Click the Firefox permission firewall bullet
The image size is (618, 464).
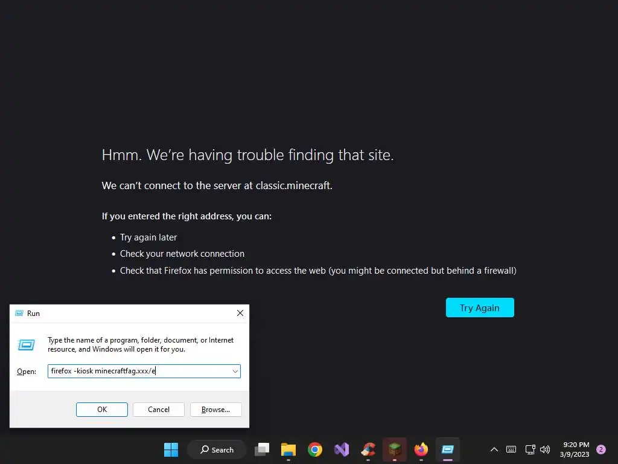318,271
